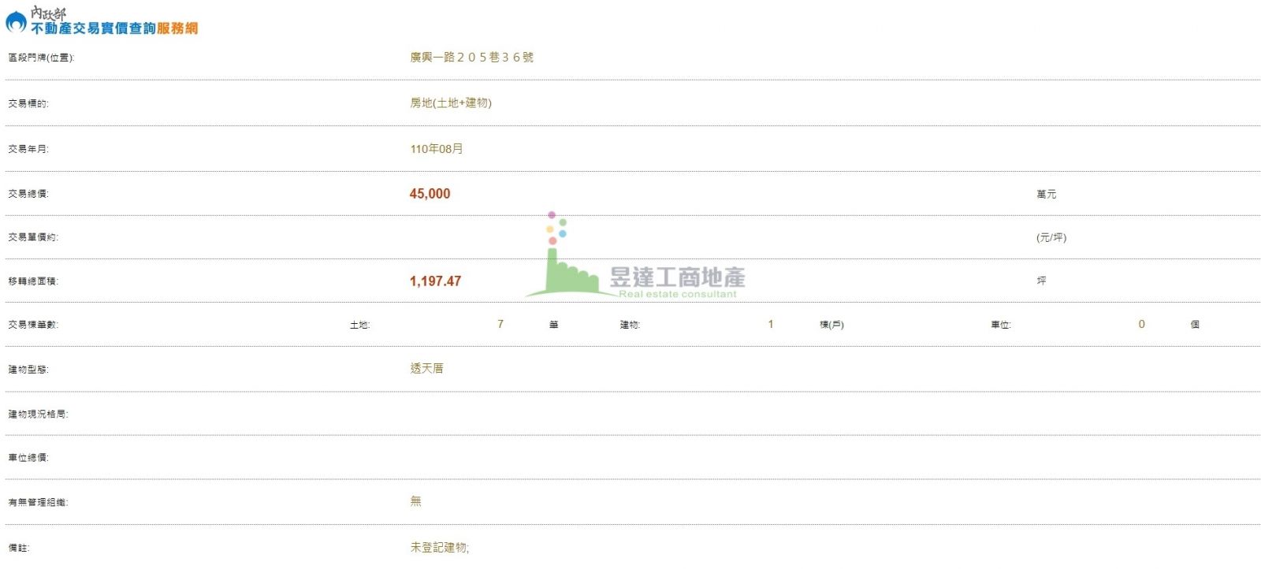Click the 房地(土地+建物) transaction type value

(450, 103)
